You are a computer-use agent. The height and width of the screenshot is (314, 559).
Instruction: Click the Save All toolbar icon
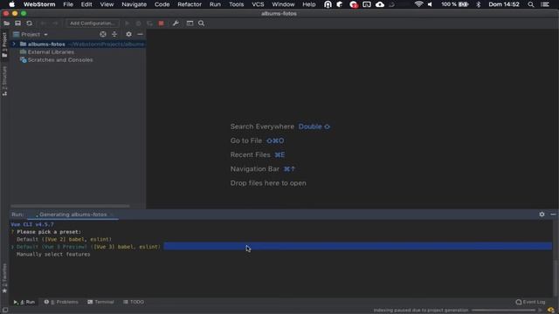pyautogui.click(x=17, y=24)
